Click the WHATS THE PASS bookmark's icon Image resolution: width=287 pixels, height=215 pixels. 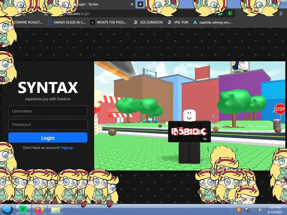(92, 22)
